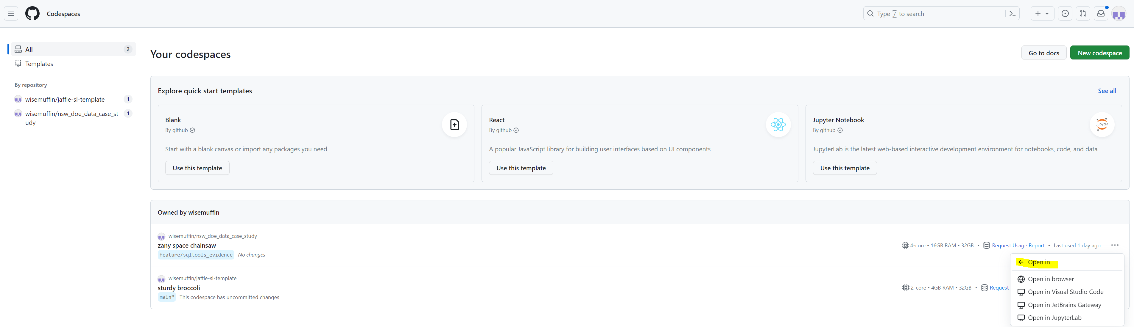This screenshot has height=327, width=1134.
Task: Click verified badge next to Jupyter's github
Action: point(840,130)
